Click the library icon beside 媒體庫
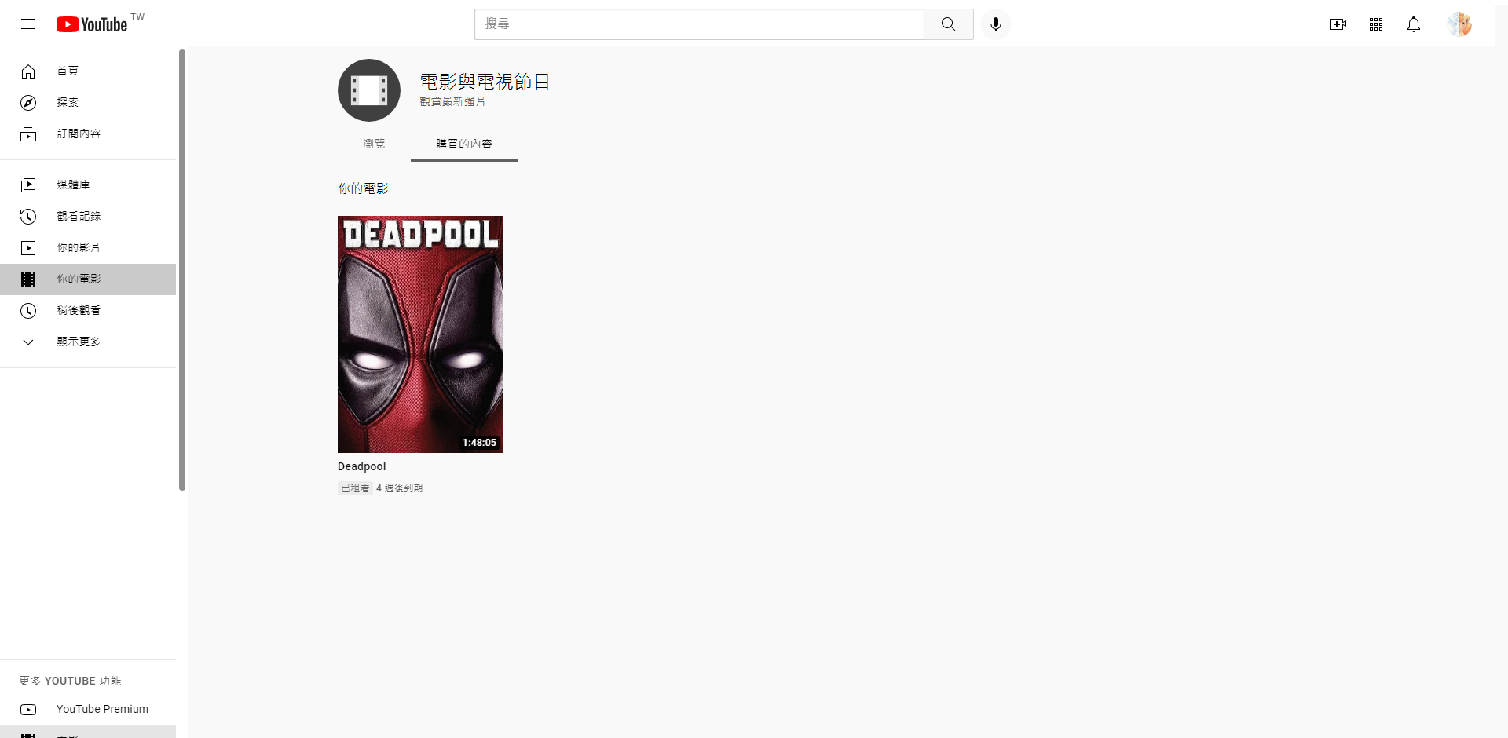This screenshot has width=1508, height=738. (x=28, y=185)
